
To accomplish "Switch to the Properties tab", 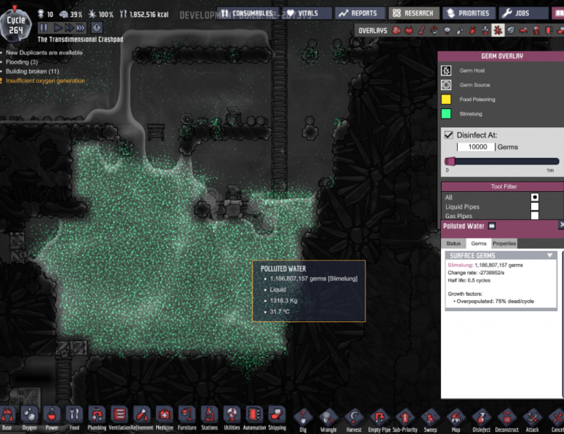I will [x=504, y=244].
